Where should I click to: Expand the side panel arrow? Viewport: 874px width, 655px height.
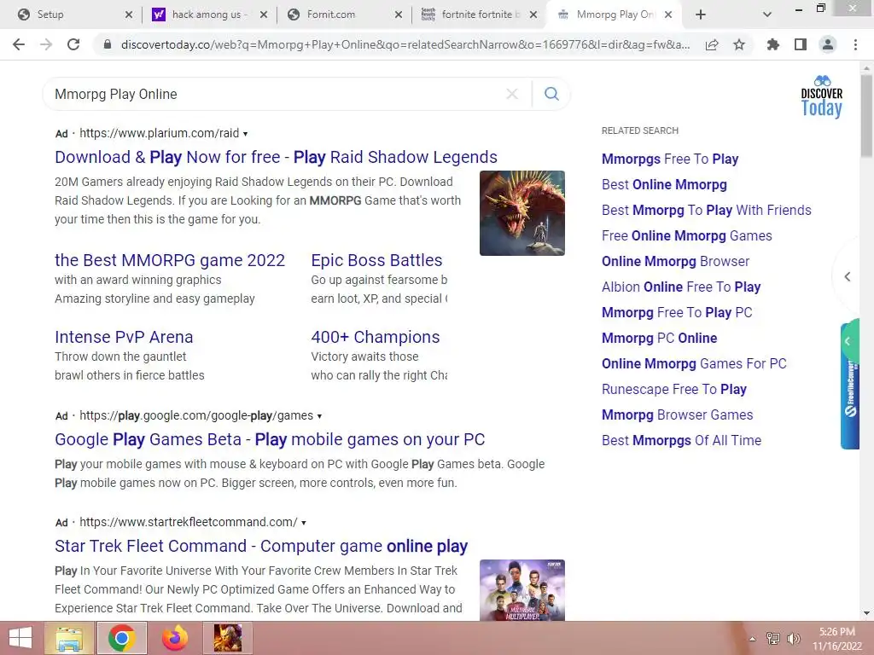tap(848, 276)
